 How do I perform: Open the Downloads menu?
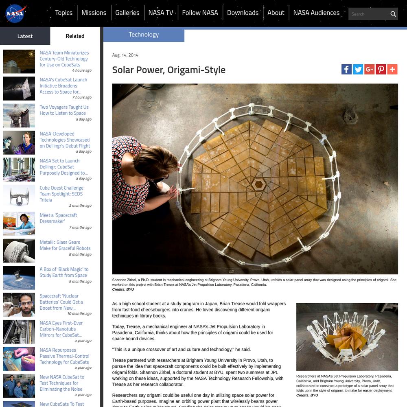click(x=243, y=13)
